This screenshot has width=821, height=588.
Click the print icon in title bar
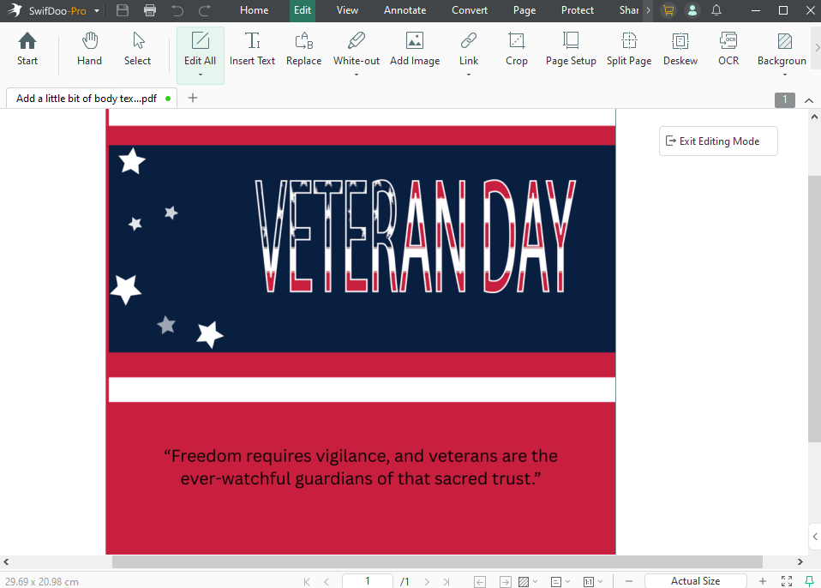click(x=150, y=10)
